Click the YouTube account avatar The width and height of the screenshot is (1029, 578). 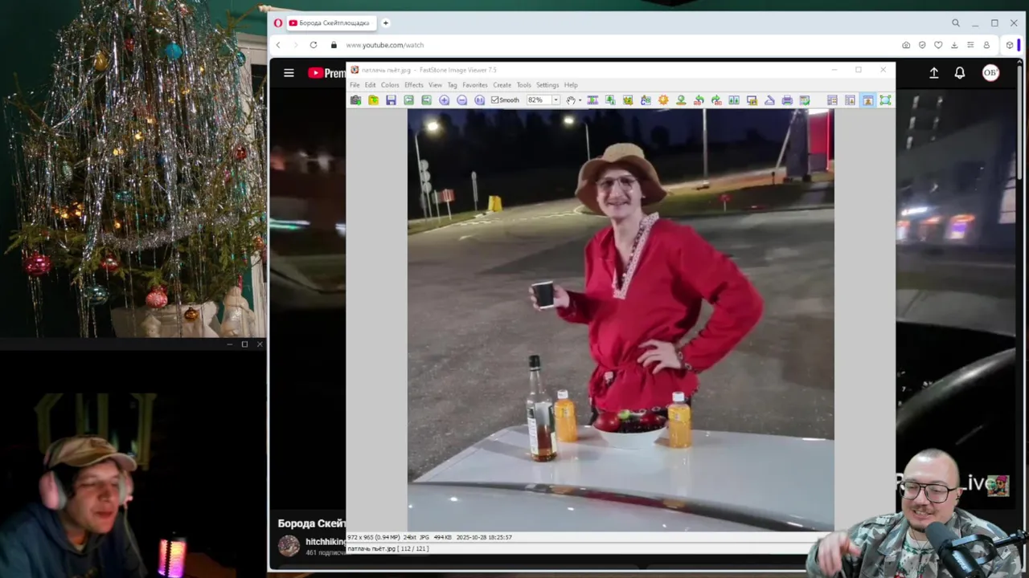(990, 73)
